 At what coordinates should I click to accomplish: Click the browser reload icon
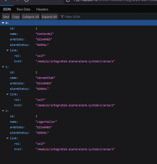(26, 1)
